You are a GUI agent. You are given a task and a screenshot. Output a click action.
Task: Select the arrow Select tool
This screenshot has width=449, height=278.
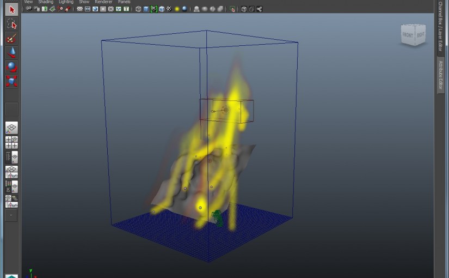pos(11,9)
